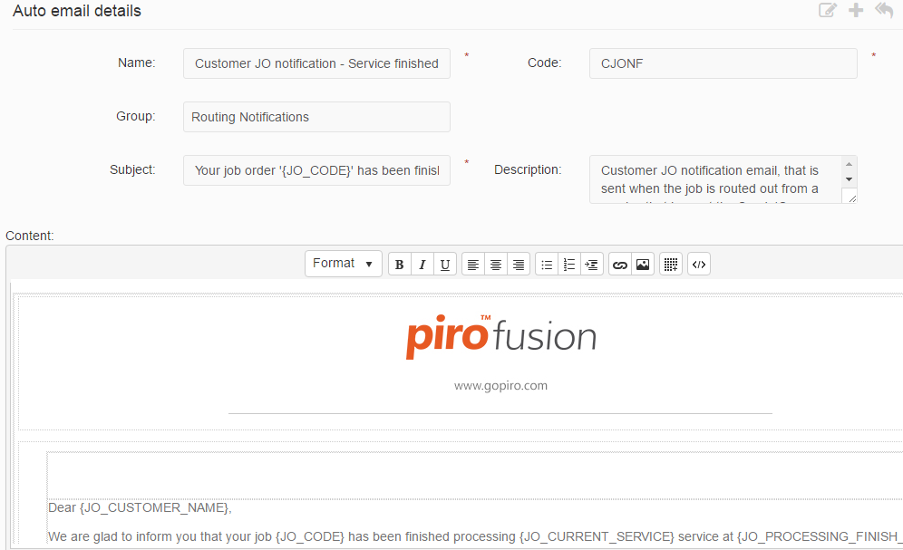Insert a bulleted list
903x550 pixels.
[547, 265]
